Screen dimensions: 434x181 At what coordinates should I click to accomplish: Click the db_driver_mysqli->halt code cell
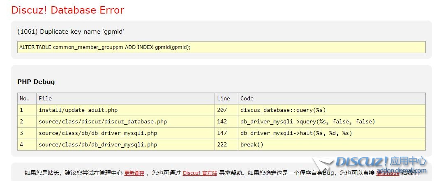[x=296, y=133]
